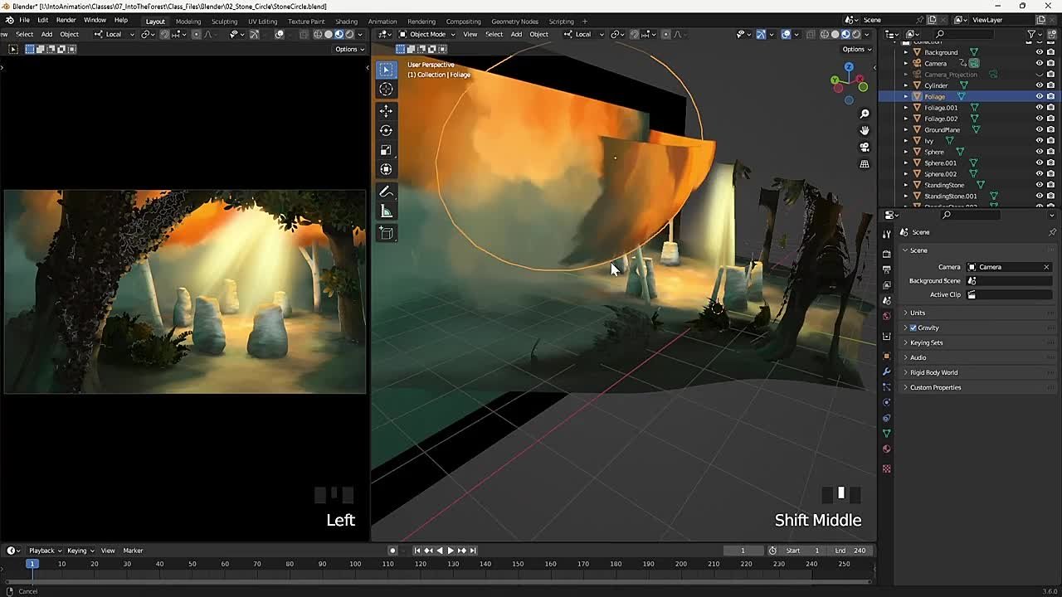
Task: Toggle visibility of Ivy object
Action: (1039, 141)
